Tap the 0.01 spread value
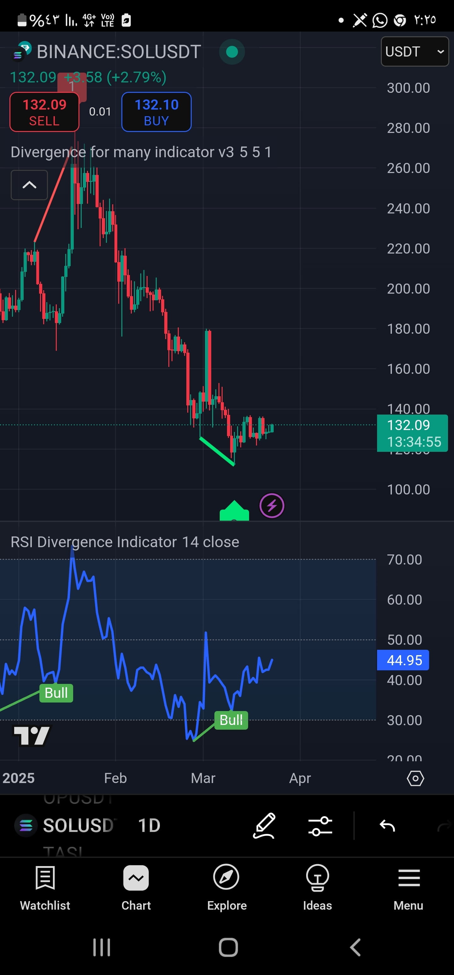Image resolution: width=454 pixels, height=975 pixels. coord(100,112)
